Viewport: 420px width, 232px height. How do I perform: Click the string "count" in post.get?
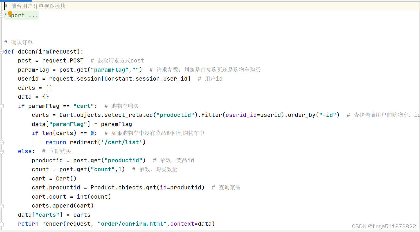[103, 170]
